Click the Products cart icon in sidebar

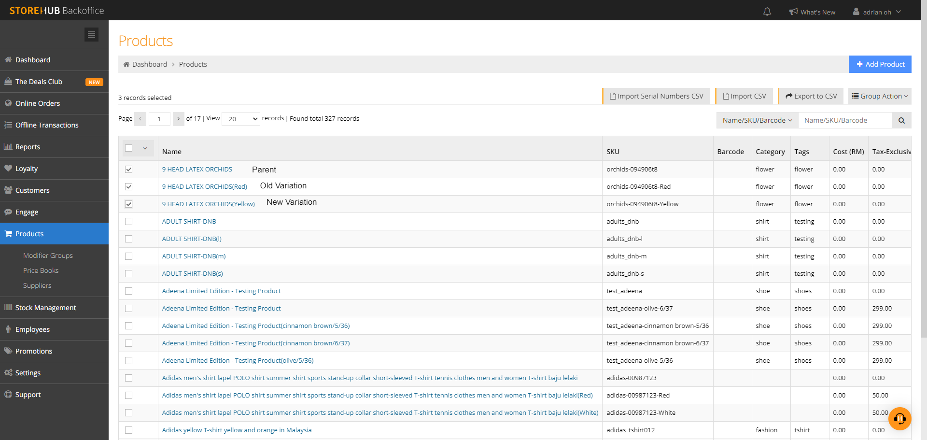pos(8,234)
